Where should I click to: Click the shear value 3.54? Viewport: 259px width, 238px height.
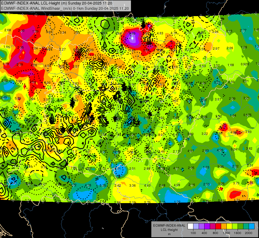[77, 33]
